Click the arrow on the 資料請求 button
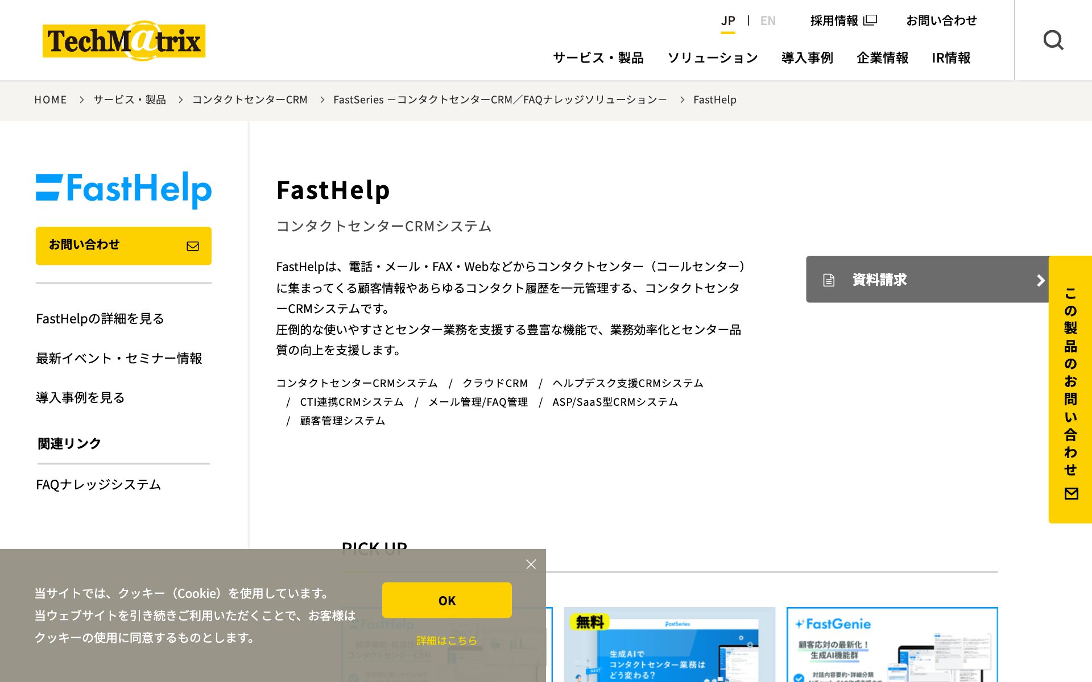 1040,280
